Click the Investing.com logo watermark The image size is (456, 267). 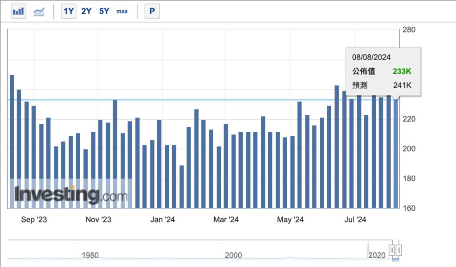[70, 195]
